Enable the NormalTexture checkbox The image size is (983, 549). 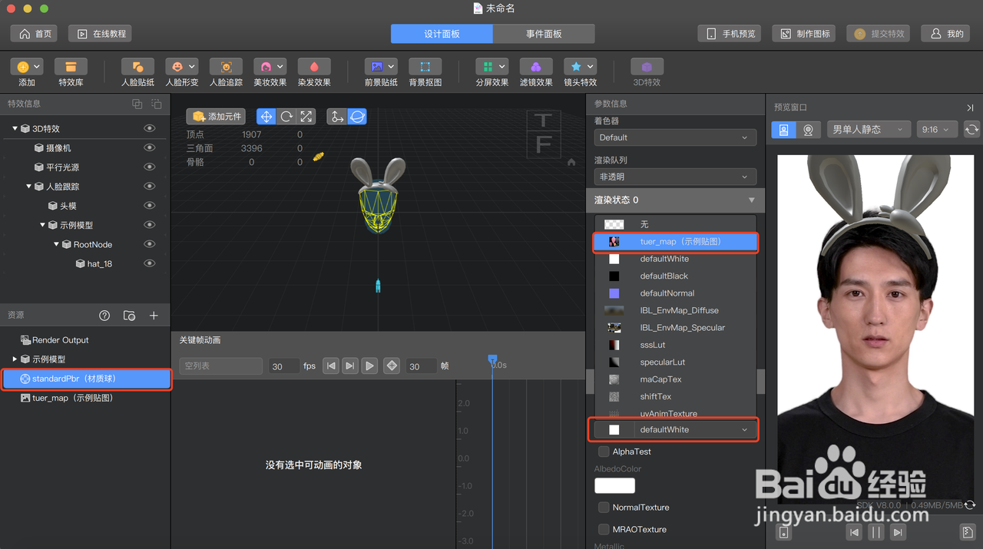[604, 508]
